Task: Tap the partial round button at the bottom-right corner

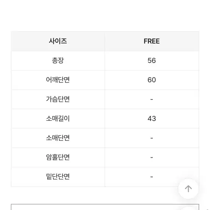Action: coord(188,208)
